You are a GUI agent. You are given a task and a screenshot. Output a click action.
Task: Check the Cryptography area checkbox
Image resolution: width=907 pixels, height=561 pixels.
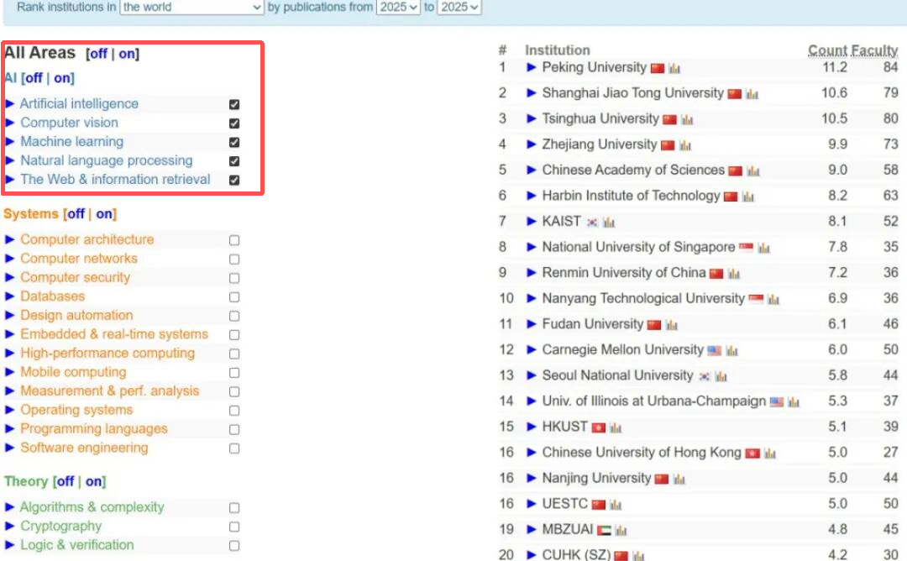[x=234, y=527]
